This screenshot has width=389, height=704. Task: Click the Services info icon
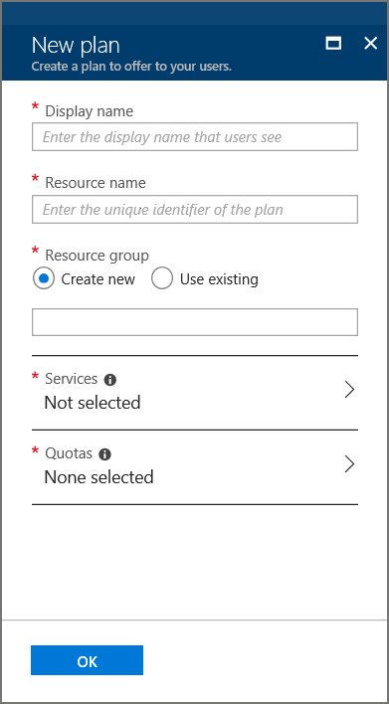pos(110,380)
